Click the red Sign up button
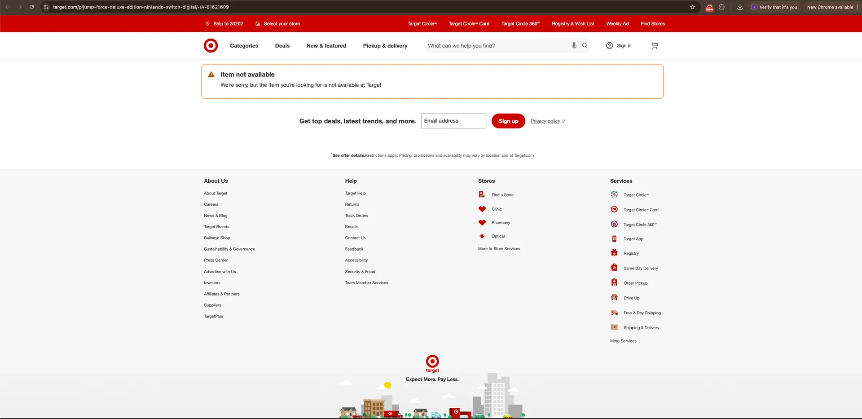Screen dimensions: 862x419 click(508, 121)
